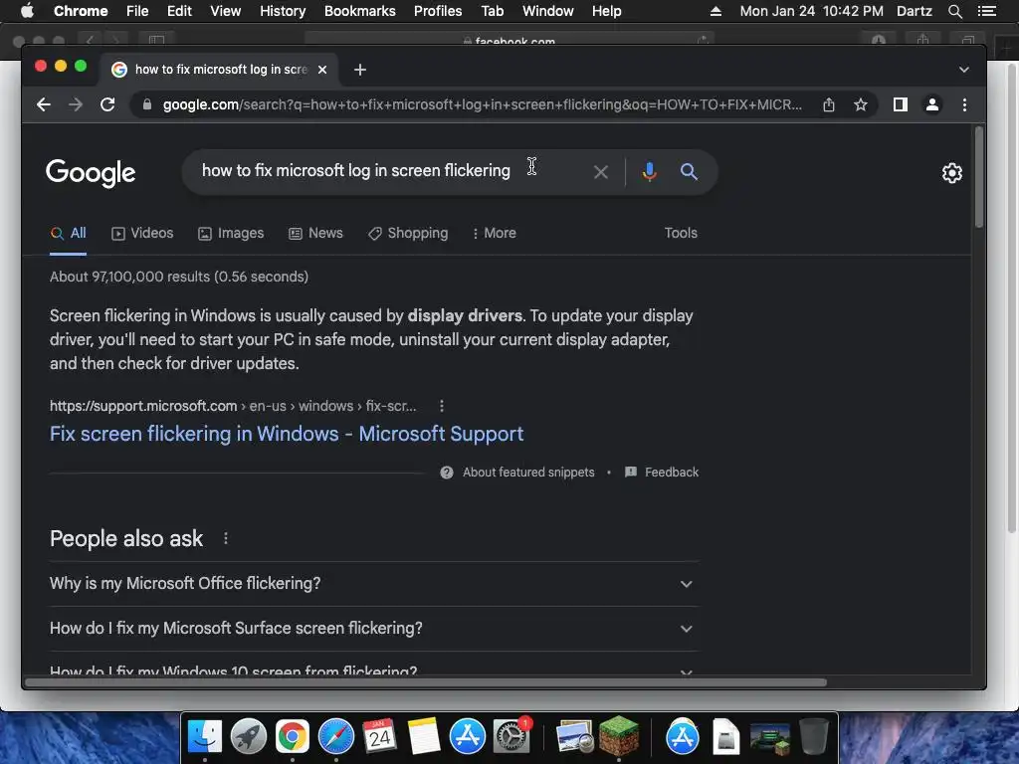Open the File menu
The height and width of the screenshot is (764, 1019).
[x=137, y=11]
